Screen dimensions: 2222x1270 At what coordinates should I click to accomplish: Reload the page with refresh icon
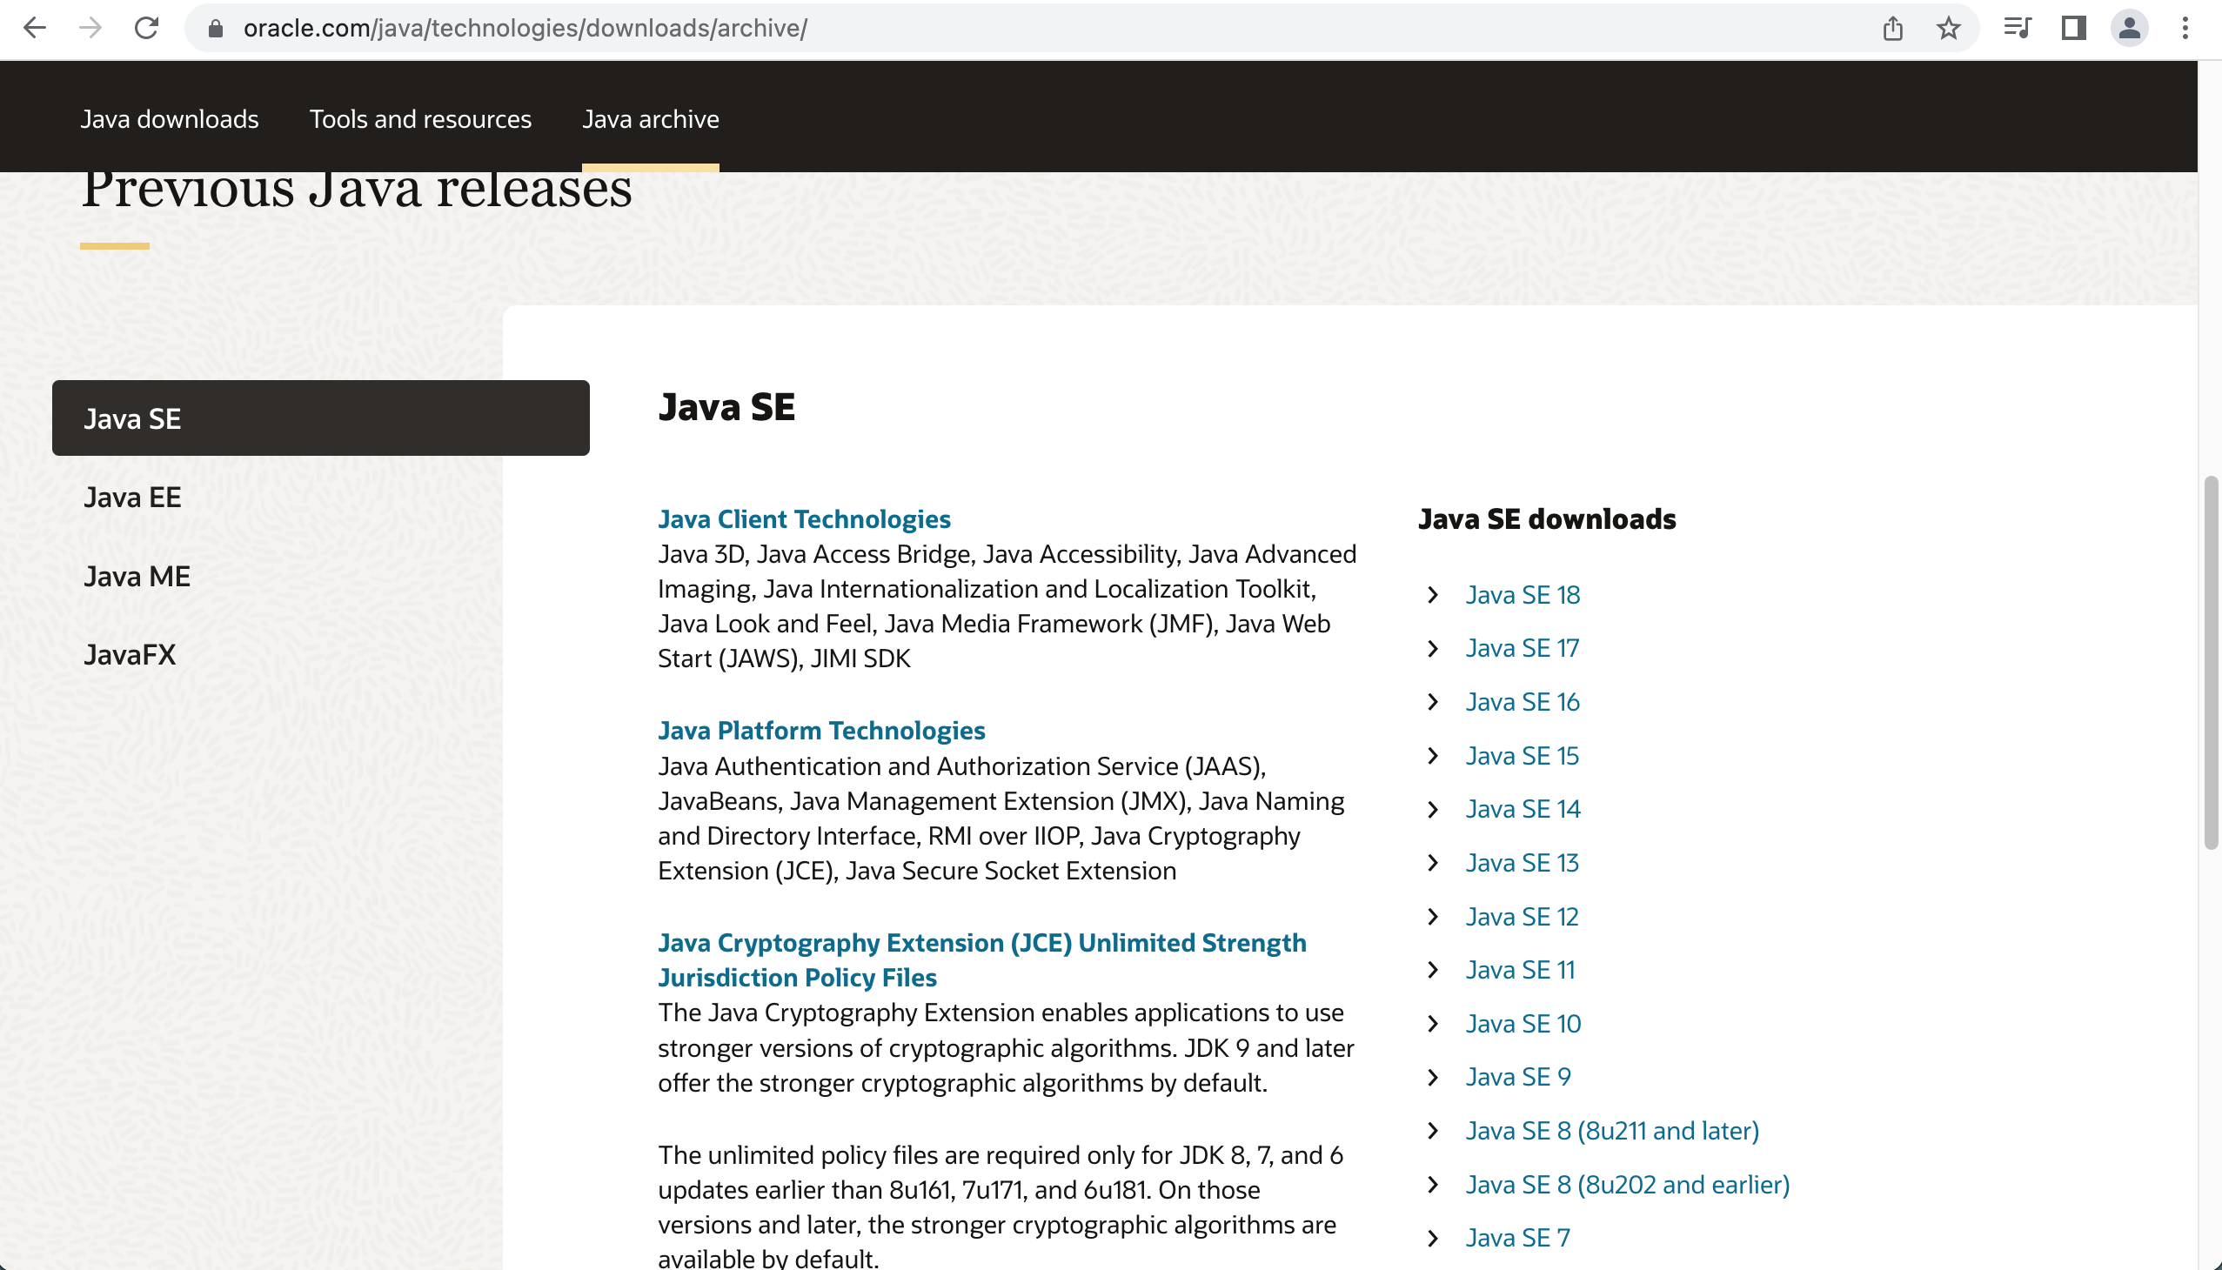[x=146, y=29]
